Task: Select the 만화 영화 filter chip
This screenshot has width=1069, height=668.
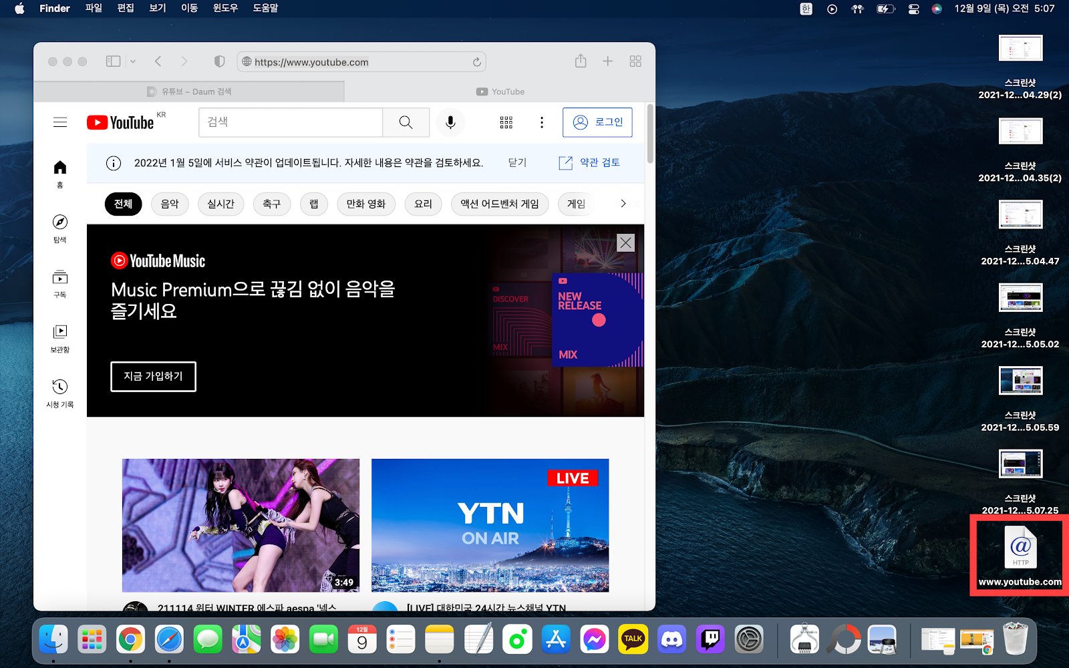Action: click(x=366, y=204)
